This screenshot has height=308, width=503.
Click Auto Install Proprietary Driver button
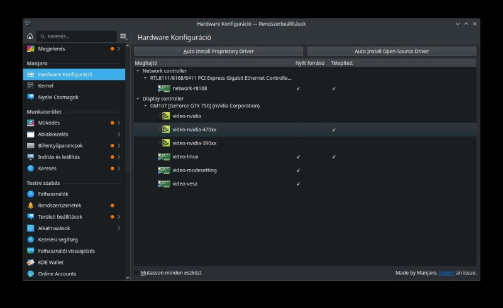tap(218, 52)
